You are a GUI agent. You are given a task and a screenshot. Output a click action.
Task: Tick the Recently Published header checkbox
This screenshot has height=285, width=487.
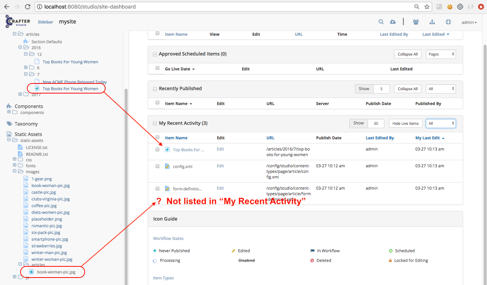coord(157,102)
